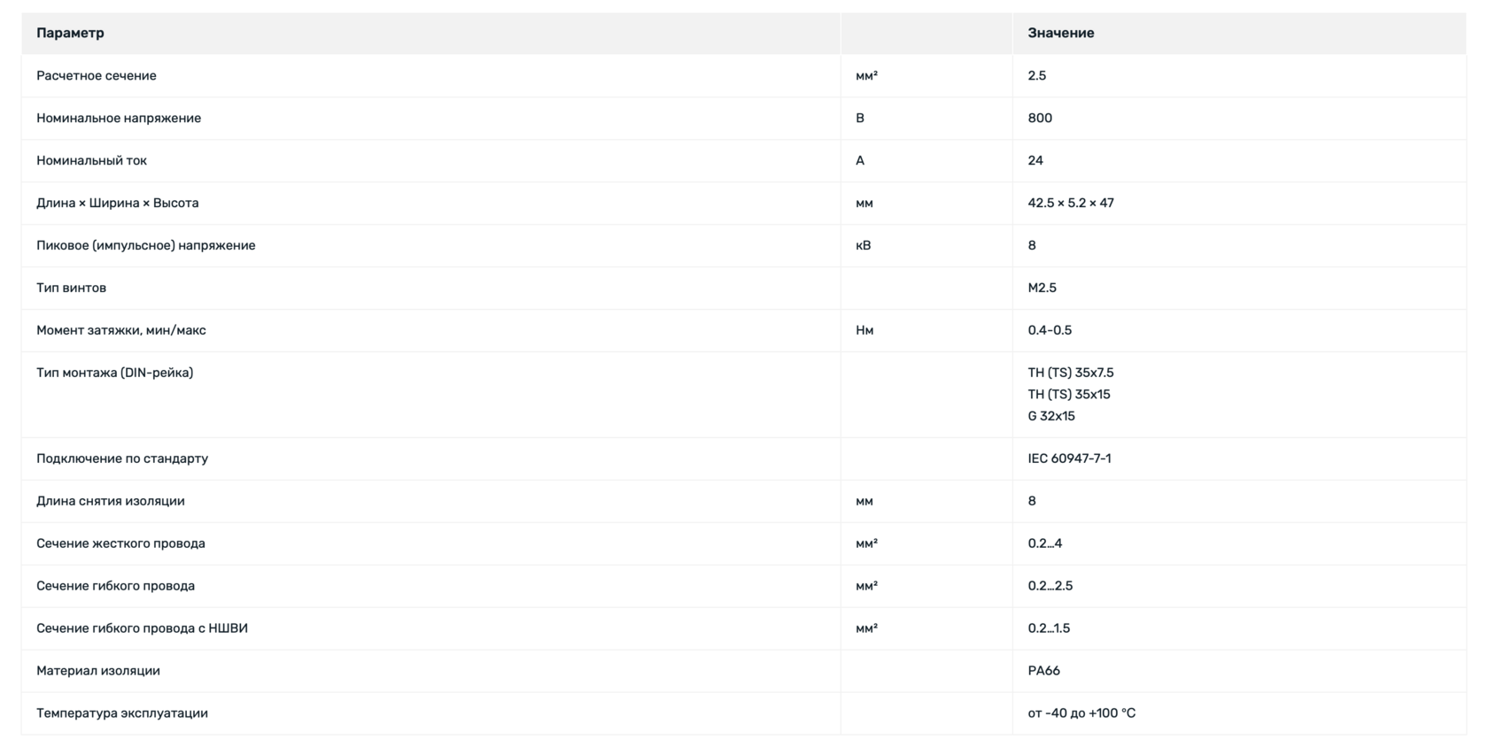This screenshot has width=1488, height=747.
Task: Select the "Длина снятия изоляции" row label
Action: [110, 501]
